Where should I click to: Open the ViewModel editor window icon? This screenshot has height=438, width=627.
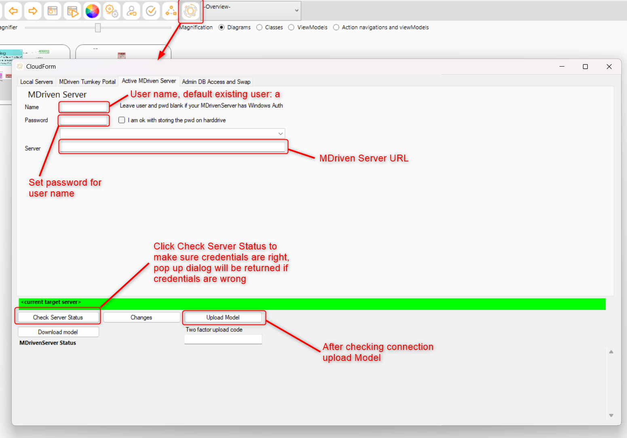coord(53,11)
